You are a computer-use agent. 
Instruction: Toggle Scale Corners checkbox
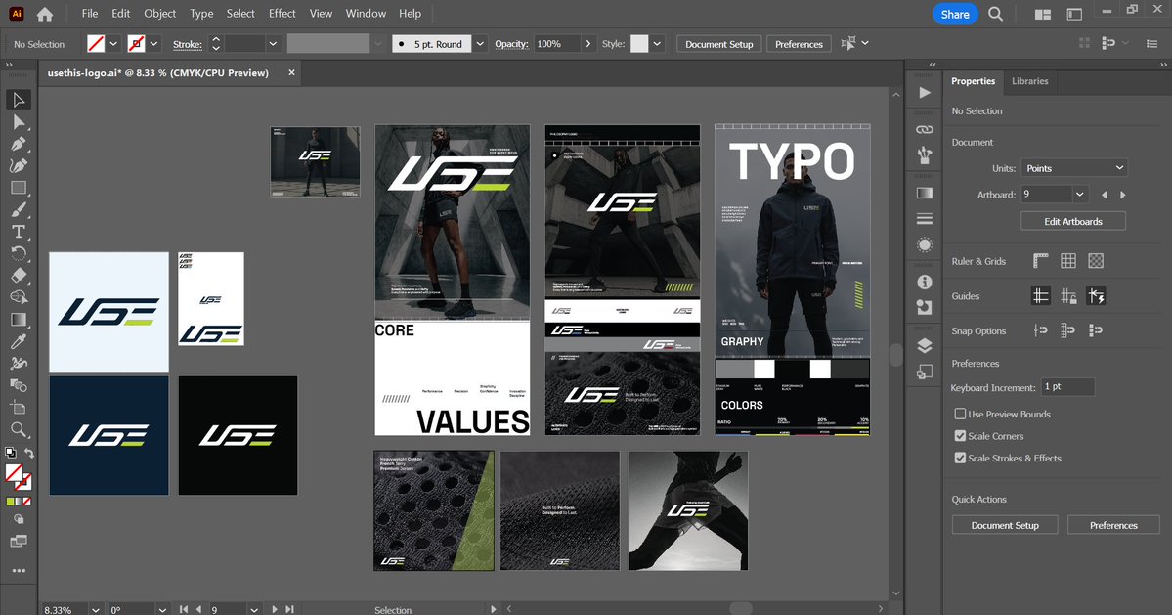(961, 436)
